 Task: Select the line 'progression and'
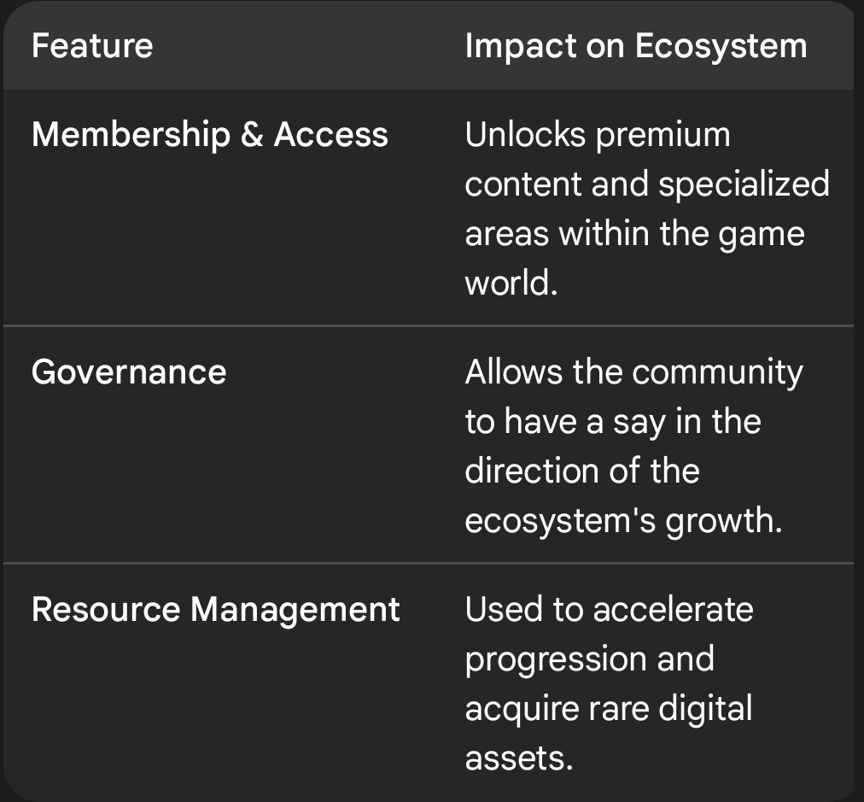(590, 659)
